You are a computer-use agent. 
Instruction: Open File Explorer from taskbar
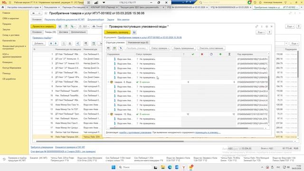(162, 167)
